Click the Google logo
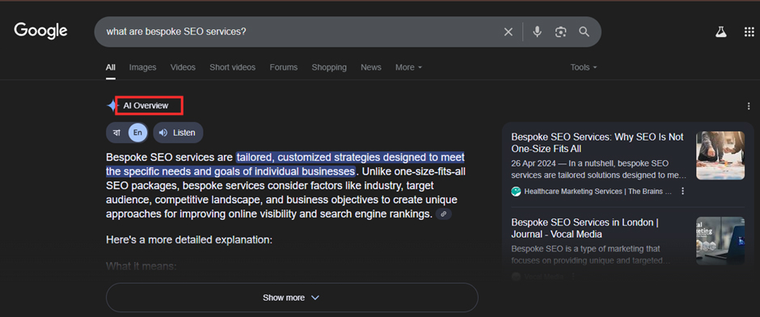This screenshot has width=760, height=317. tap(40, 31)
